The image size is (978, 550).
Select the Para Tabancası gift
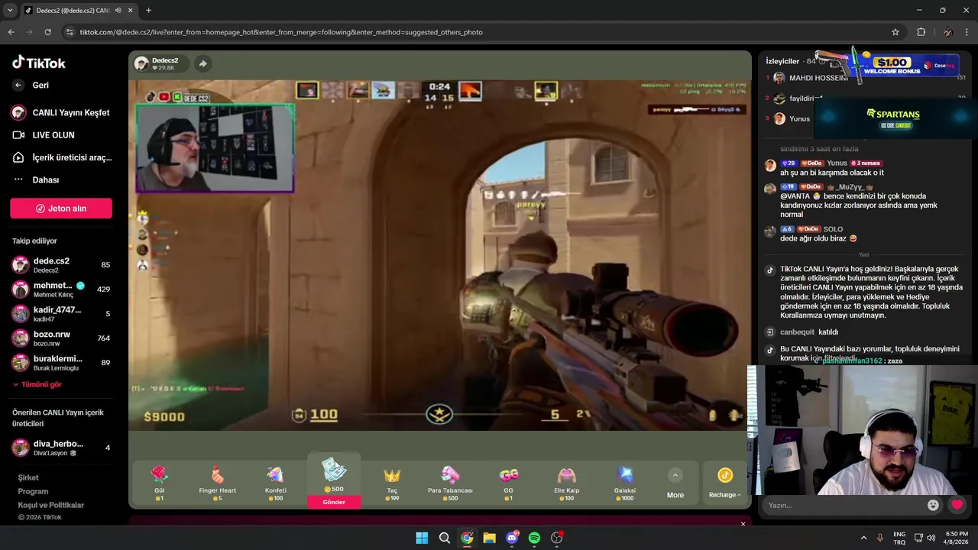pyautogui.click(x=450, y=484)
